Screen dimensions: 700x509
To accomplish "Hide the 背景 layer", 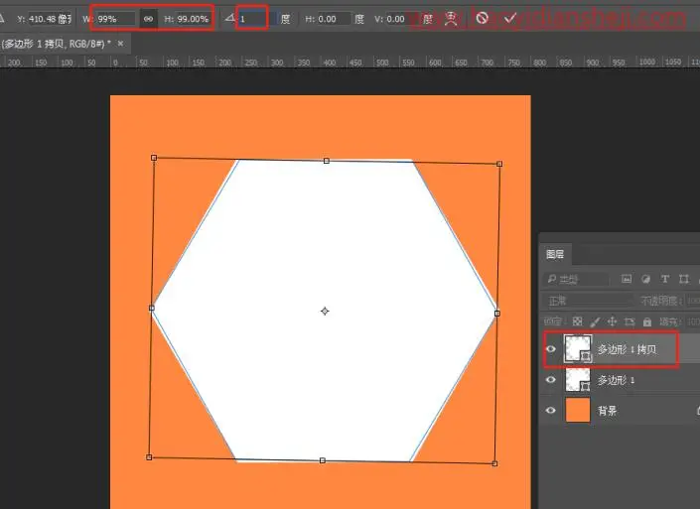I will point(551,410).
